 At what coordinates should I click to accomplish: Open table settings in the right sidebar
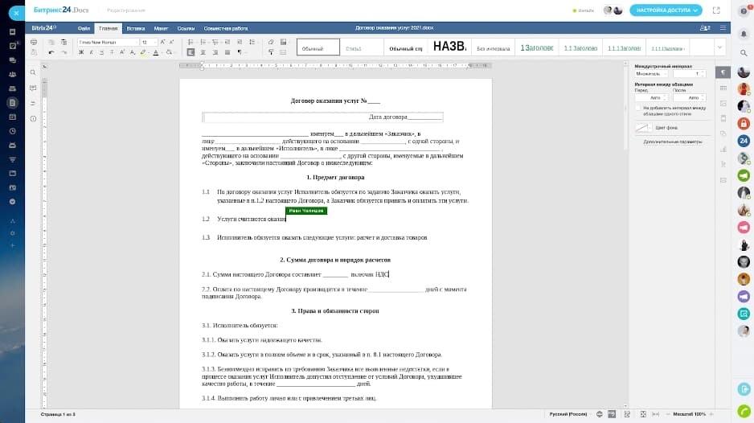(723, 88)
